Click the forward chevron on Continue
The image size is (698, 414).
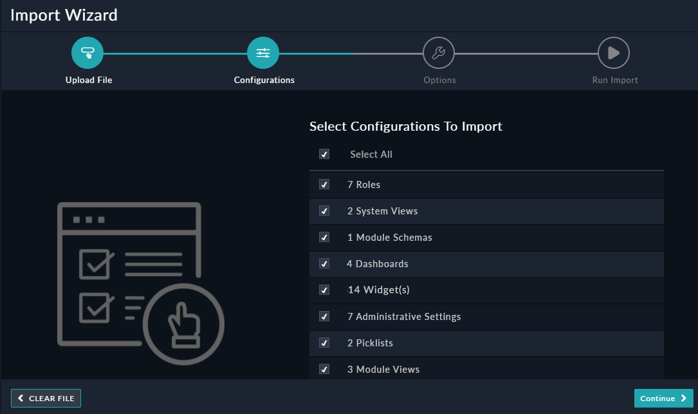point(682,398)
